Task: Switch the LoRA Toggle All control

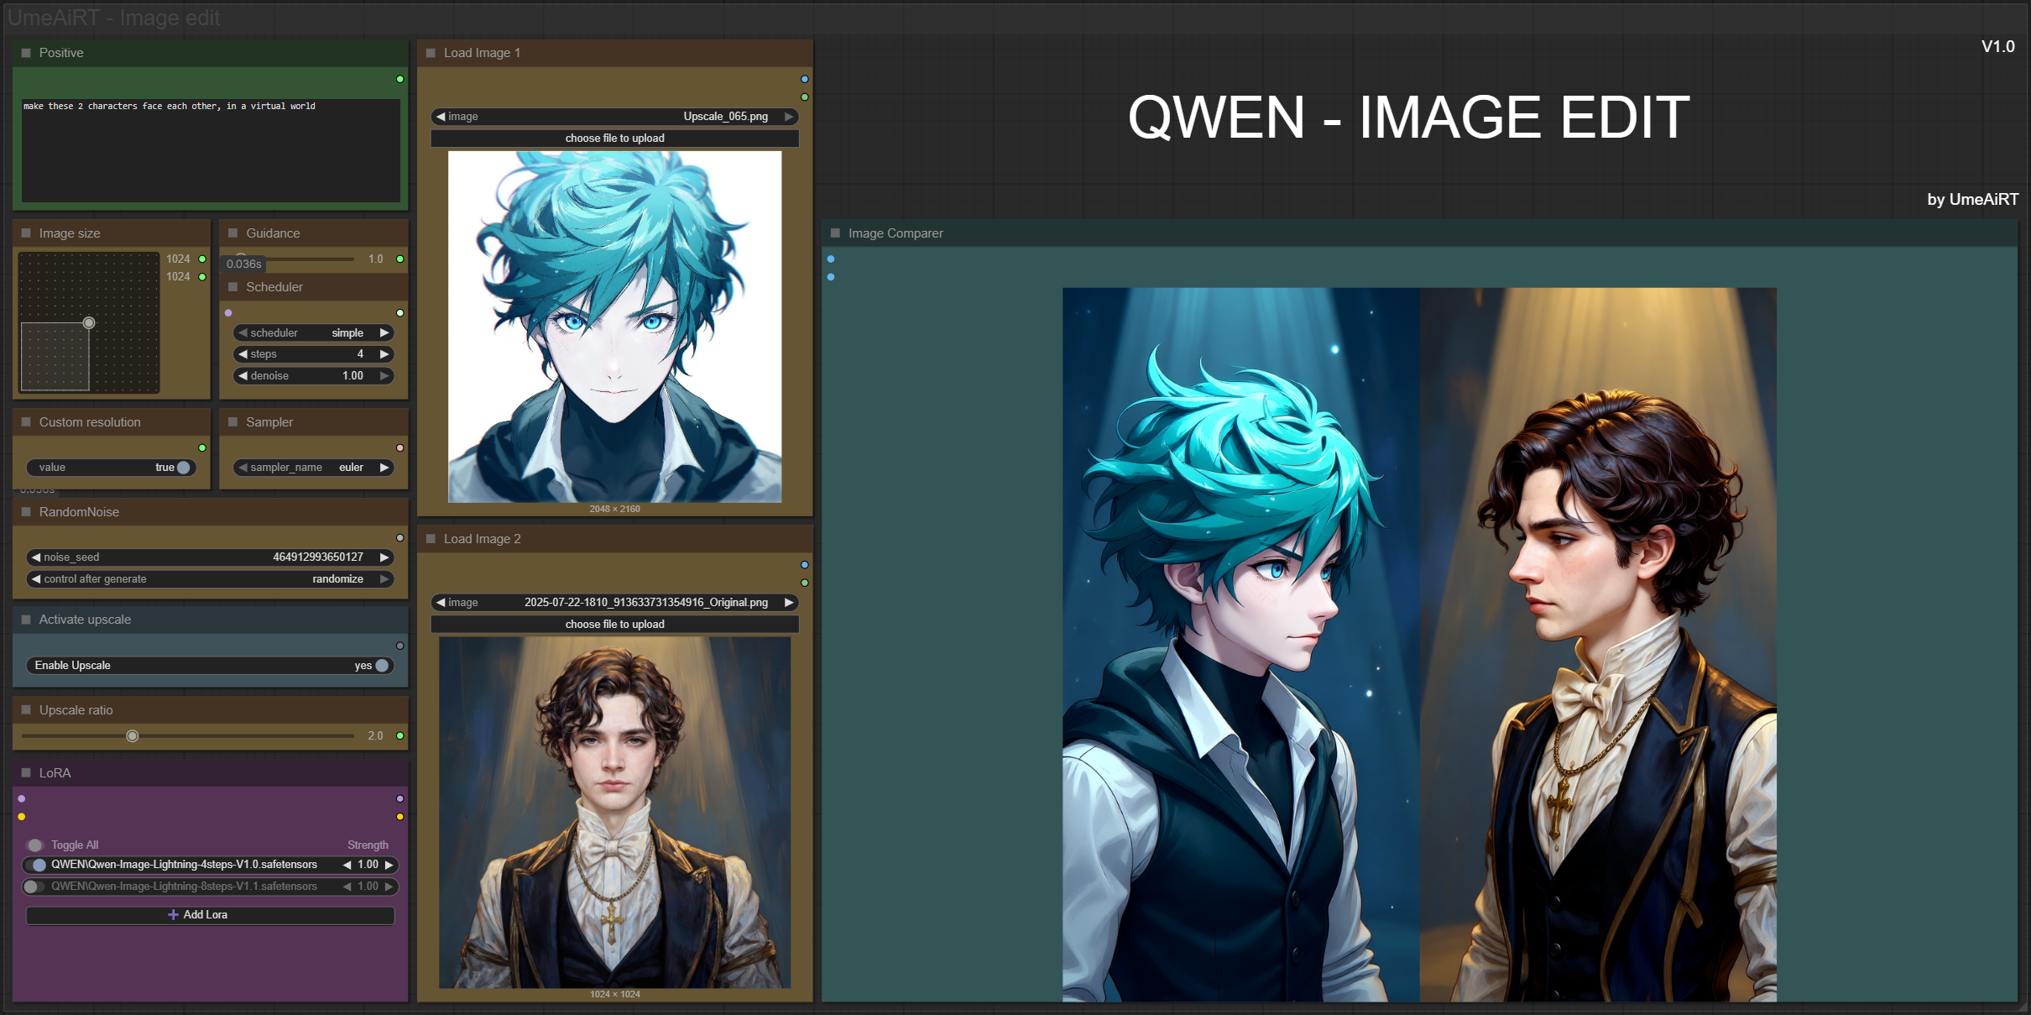Action: click(35, 845)
